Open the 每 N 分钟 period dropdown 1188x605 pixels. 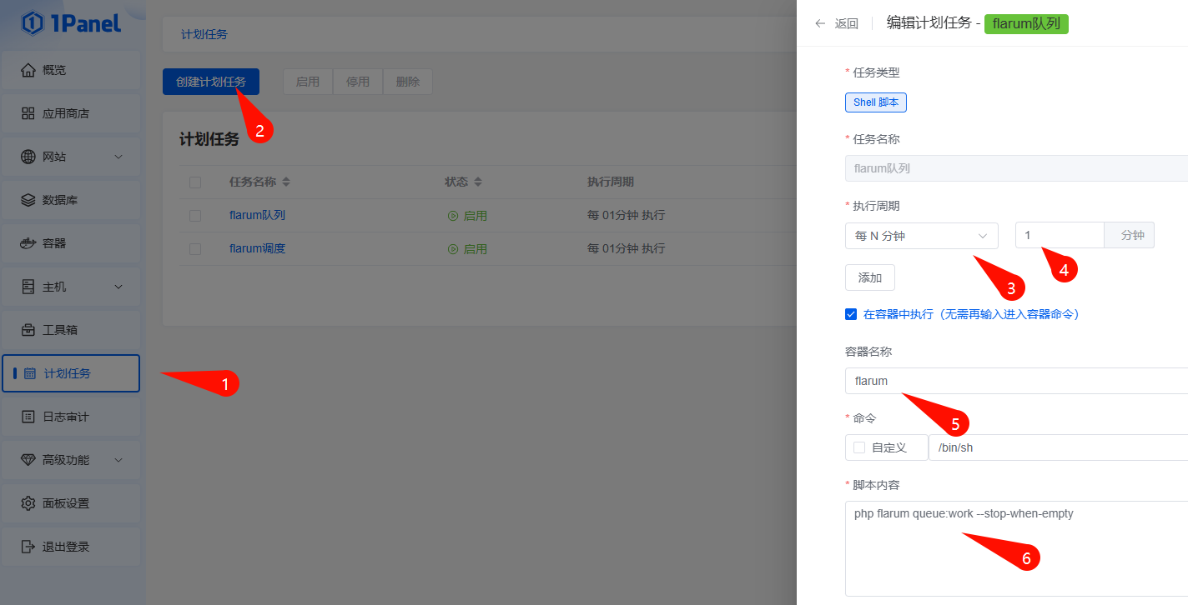click(x=922, y=236)
